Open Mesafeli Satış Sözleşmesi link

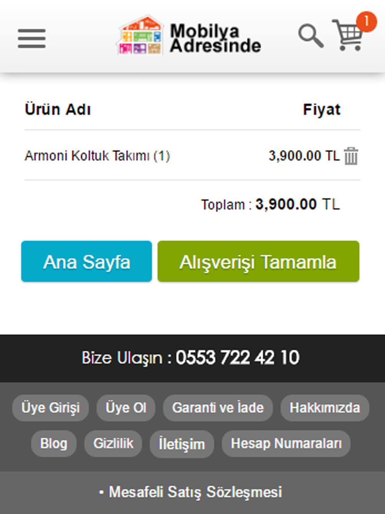[x=196, y=492]
